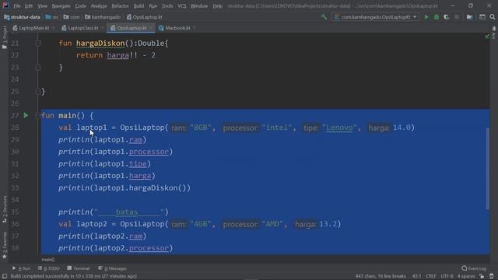Image resolution: width=498 pixels, height=280 pixels.
Task: Open Project Structure folder icon in toolbar
Action: pos(469,17)
